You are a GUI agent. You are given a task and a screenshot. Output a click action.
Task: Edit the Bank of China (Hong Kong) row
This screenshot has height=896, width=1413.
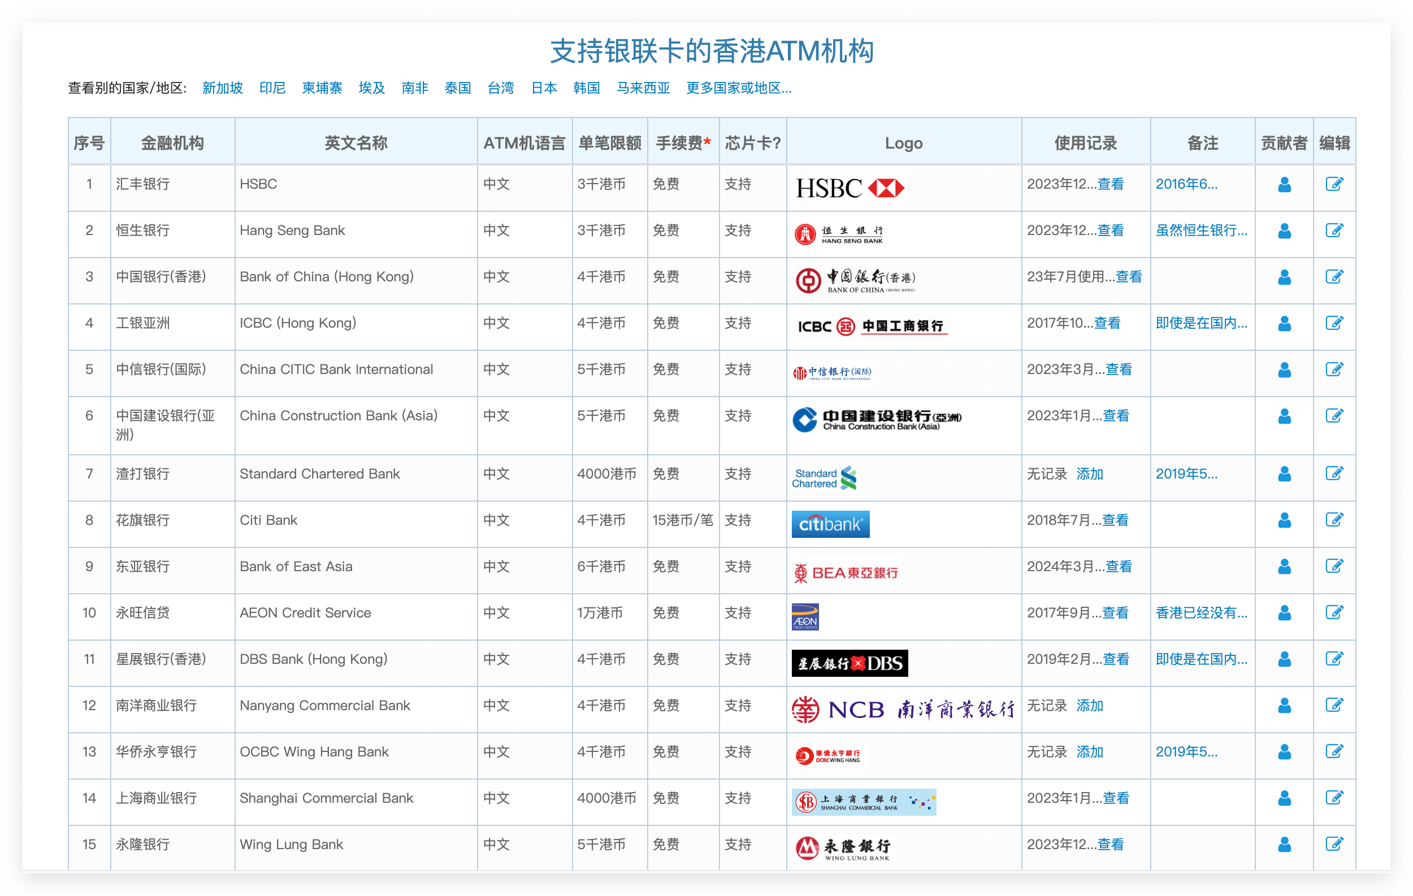coord(1334,277)
